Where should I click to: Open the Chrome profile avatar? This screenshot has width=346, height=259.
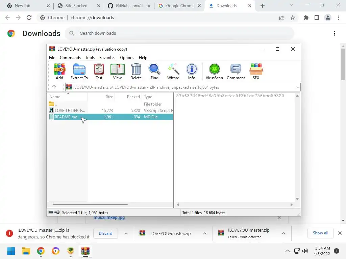pos(328,18)
